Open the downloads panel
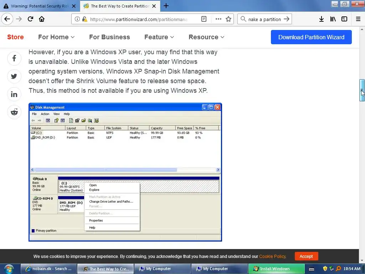Screen dimensions: 365x274 [x=321, y=19]
